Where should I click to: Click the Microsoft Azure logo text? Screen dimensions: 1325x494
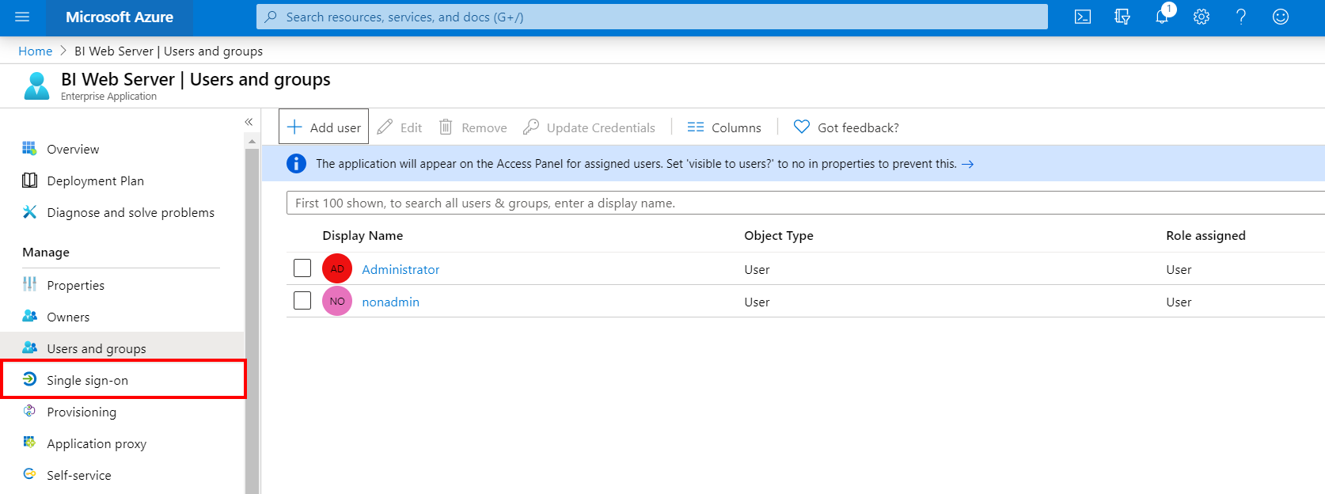[x=120, y=17]
